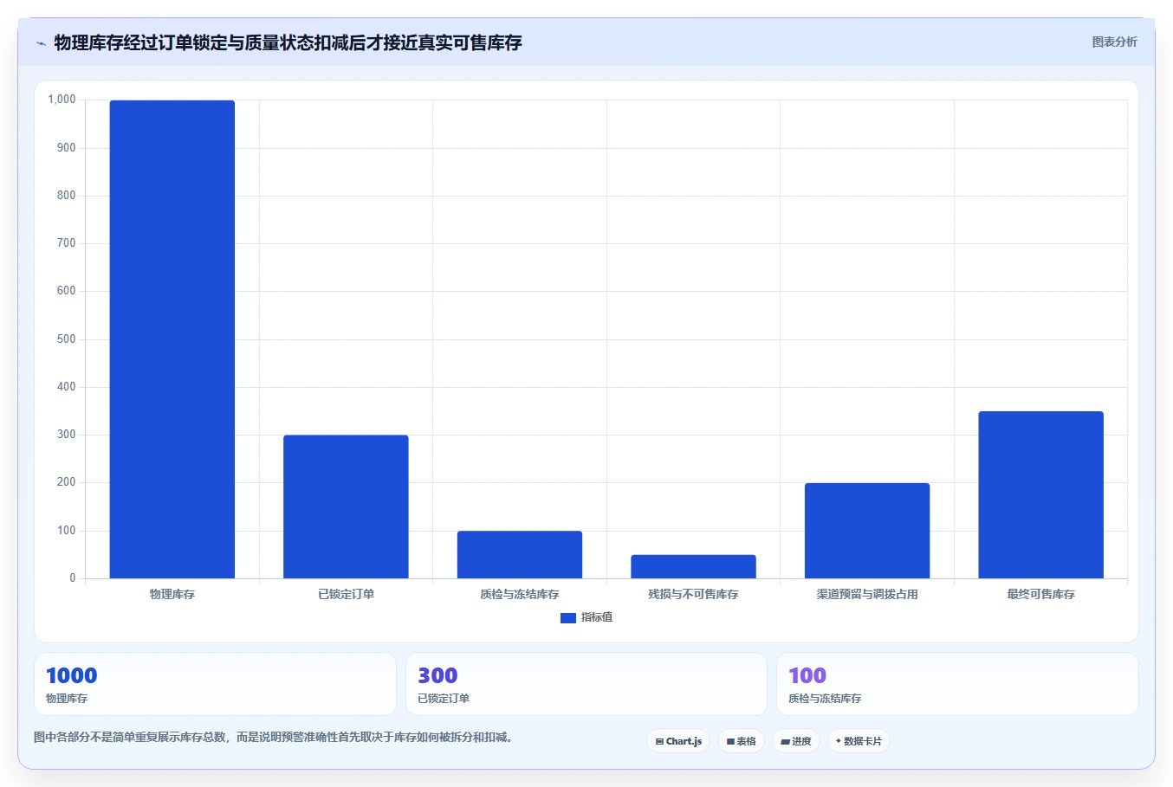Click the x-axis label 物理库存
This screenshot has height=787, width=1173.
pyautogui.click(x=172, y=594)
